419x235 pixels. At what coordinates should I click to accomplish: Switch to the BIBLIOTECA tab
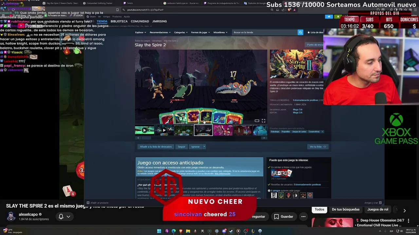[119, 21]
